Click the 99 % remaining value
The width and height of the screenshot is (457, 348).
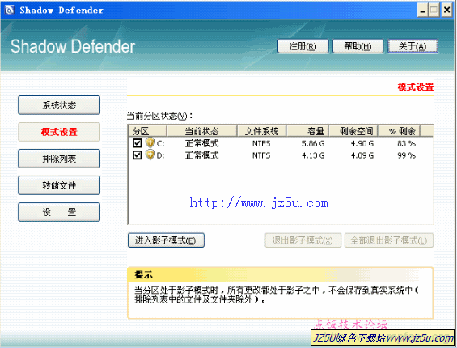click(x=406, y=155)
